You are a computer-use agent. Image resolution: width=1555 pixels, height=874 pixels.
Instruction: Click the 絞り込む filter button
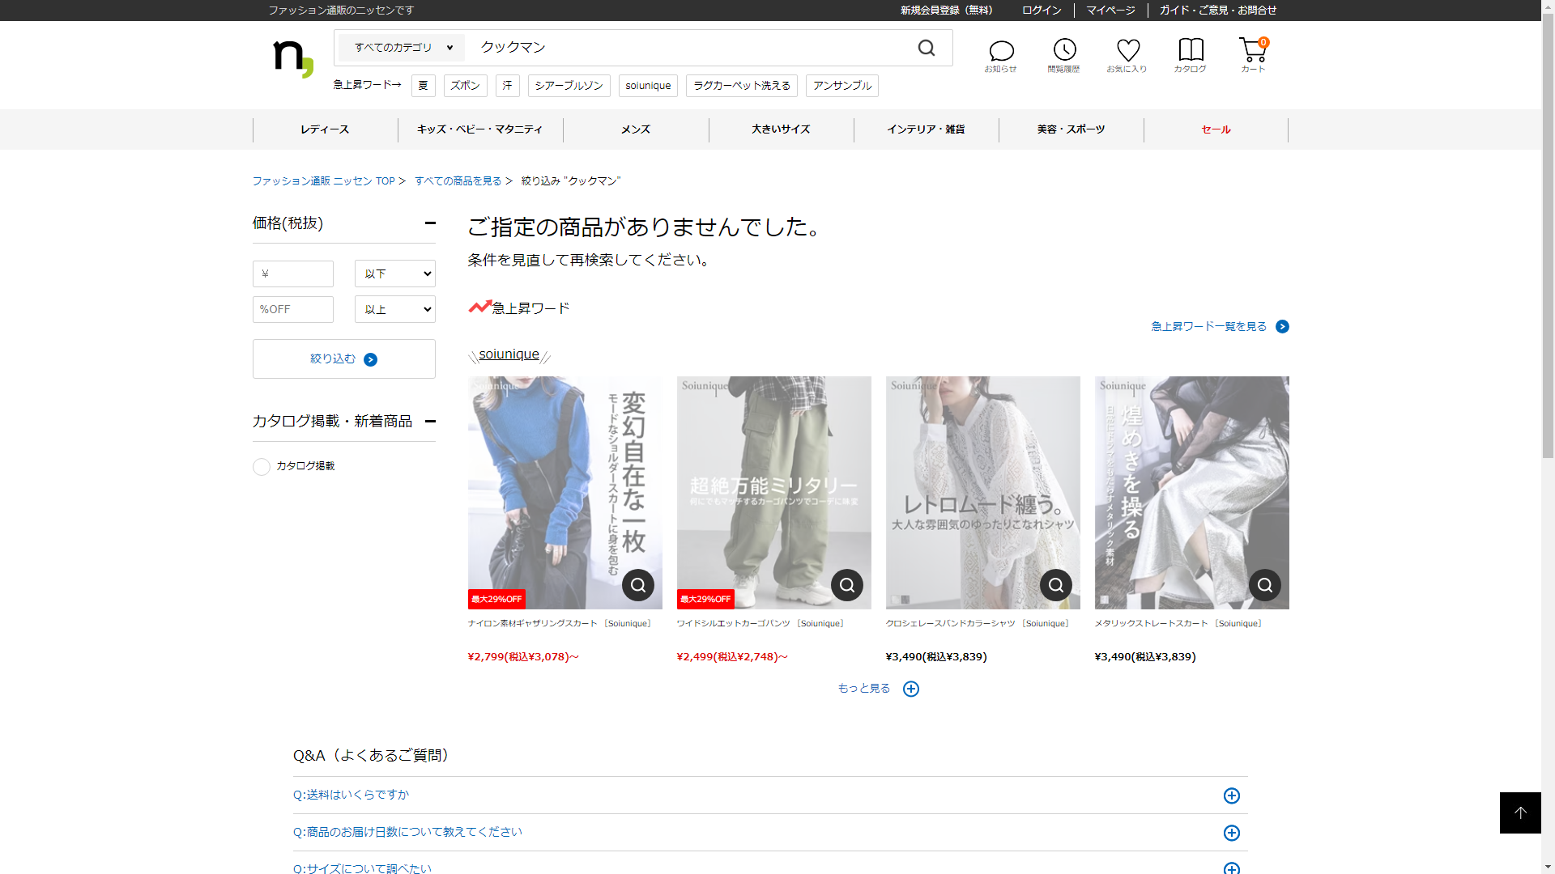[343, 359]
